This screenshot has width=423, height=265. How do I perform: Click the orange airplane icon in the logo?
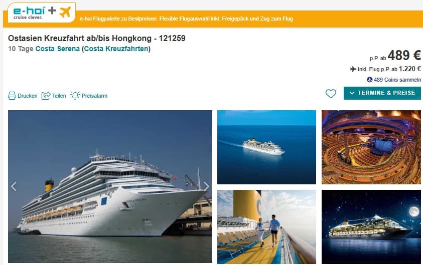pos(65,12)
